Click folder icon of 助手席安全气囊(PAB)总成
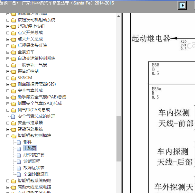Image resolution: width=195 pixels, height=193 pixels. click(14, 97)
